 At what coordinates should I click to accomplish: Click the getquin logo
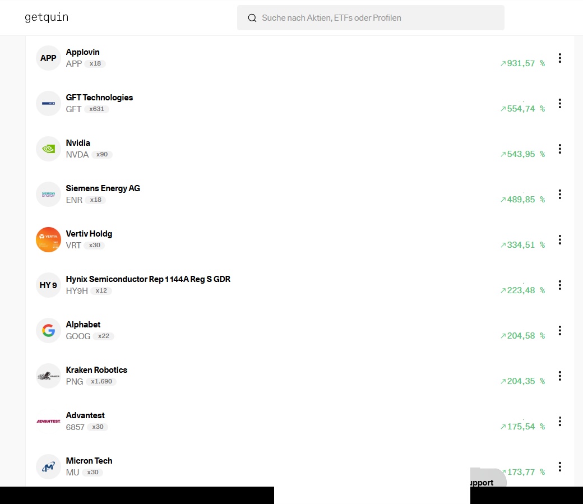click(47, 17)
